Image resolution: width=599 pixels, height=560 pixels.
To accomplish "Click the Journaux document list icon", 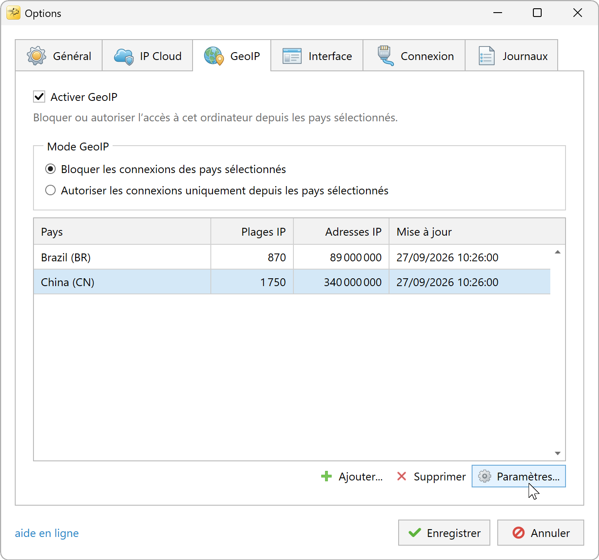I will (x=486, y=56).
